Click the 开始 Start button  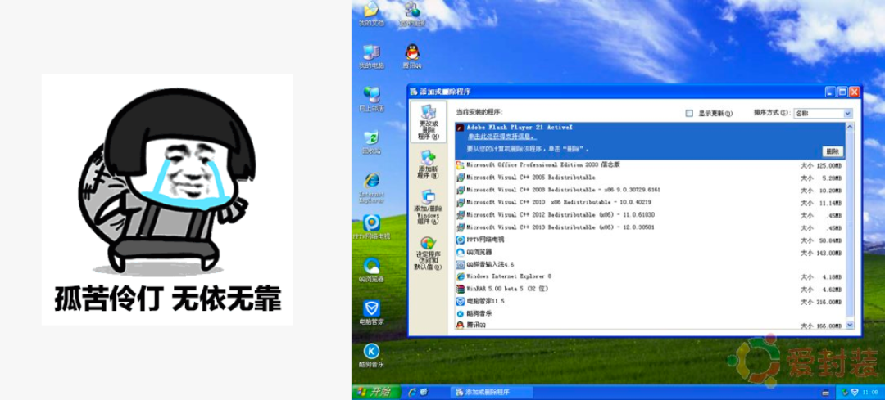tap(376, 392)
